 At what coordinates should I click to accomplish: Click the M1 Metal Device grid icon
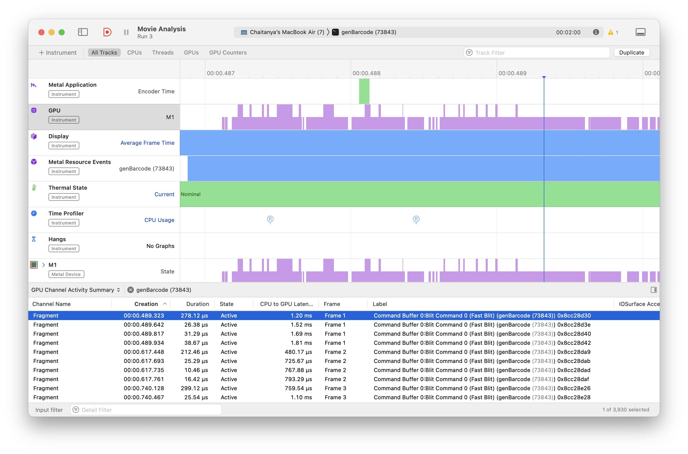pos(34,265)
